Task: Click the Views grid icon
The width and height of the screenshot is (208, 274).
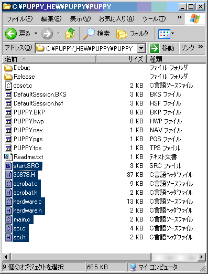Action: pos(164,34)
